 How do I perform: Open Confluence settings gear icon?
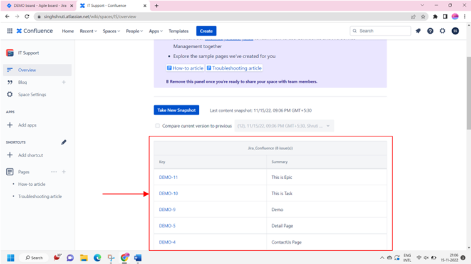pyautogui.click(x=442, y=31)
